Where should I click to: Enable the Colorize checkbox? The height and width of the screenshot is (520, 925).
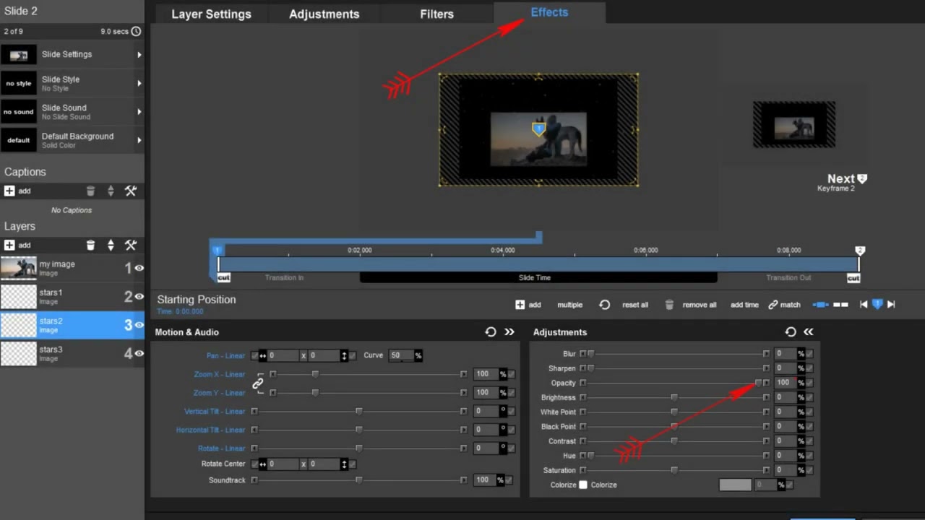583,485
